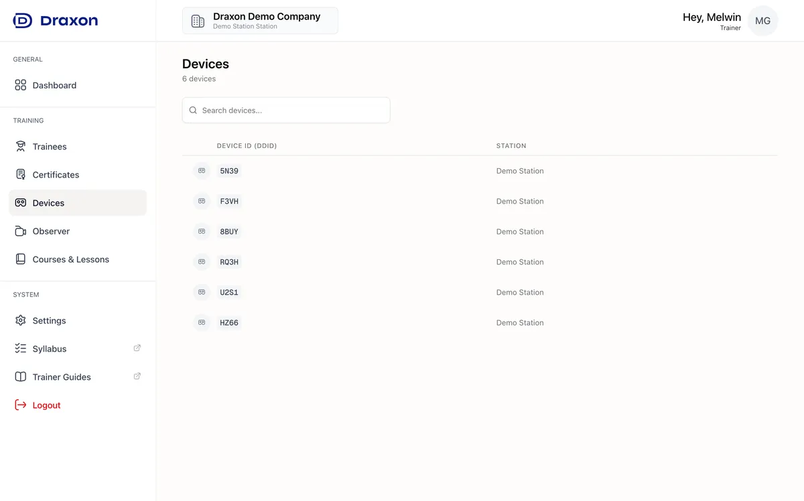Open Draxon Demo Company selector

[x=260, y=21]
